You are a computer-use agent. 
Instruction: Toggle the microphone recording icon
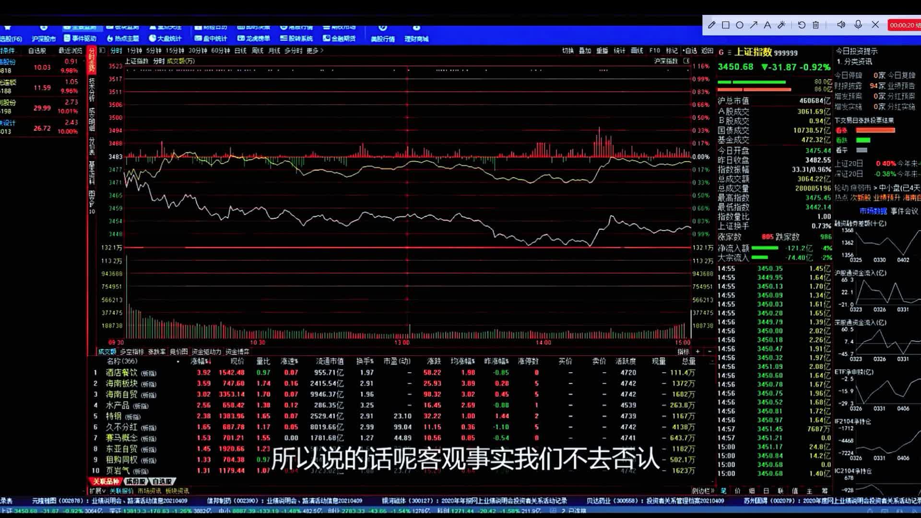coord(858,24)
